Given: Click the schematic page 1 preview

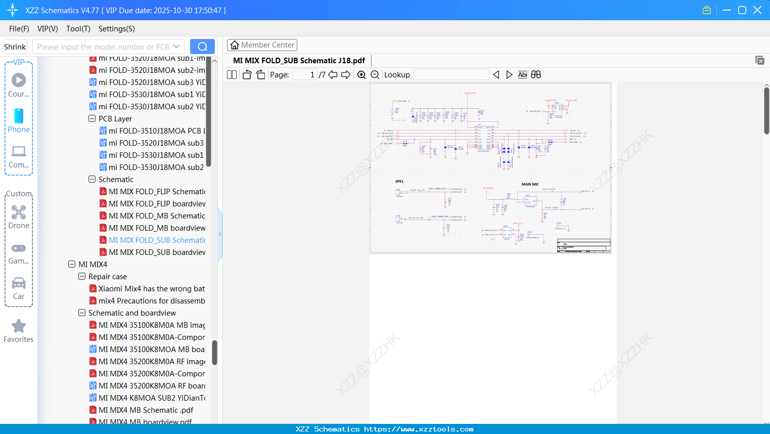Looking at the screenshot, I should tap(490, 167).
